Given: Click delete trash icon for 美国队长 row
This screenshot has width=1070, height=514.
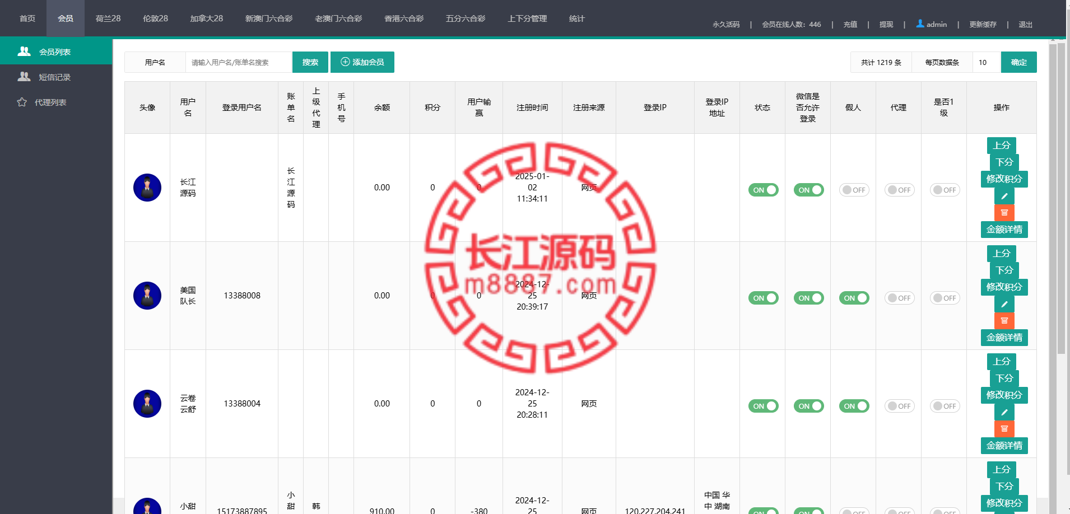Looking at the screenshot, I should [x=1004, y=321].
